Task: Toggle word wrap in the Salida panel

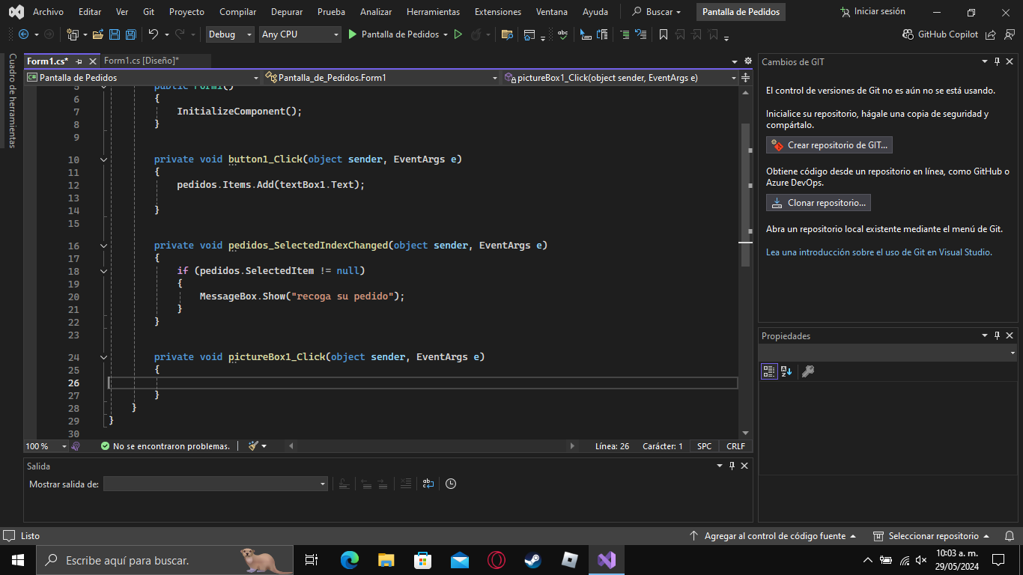Action: [428, 484]
